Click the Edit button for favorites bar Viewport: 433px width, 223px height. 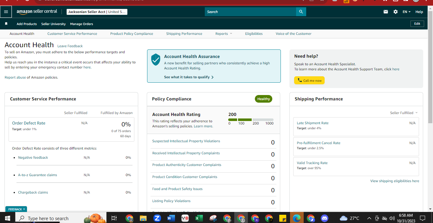coord(417,24)
